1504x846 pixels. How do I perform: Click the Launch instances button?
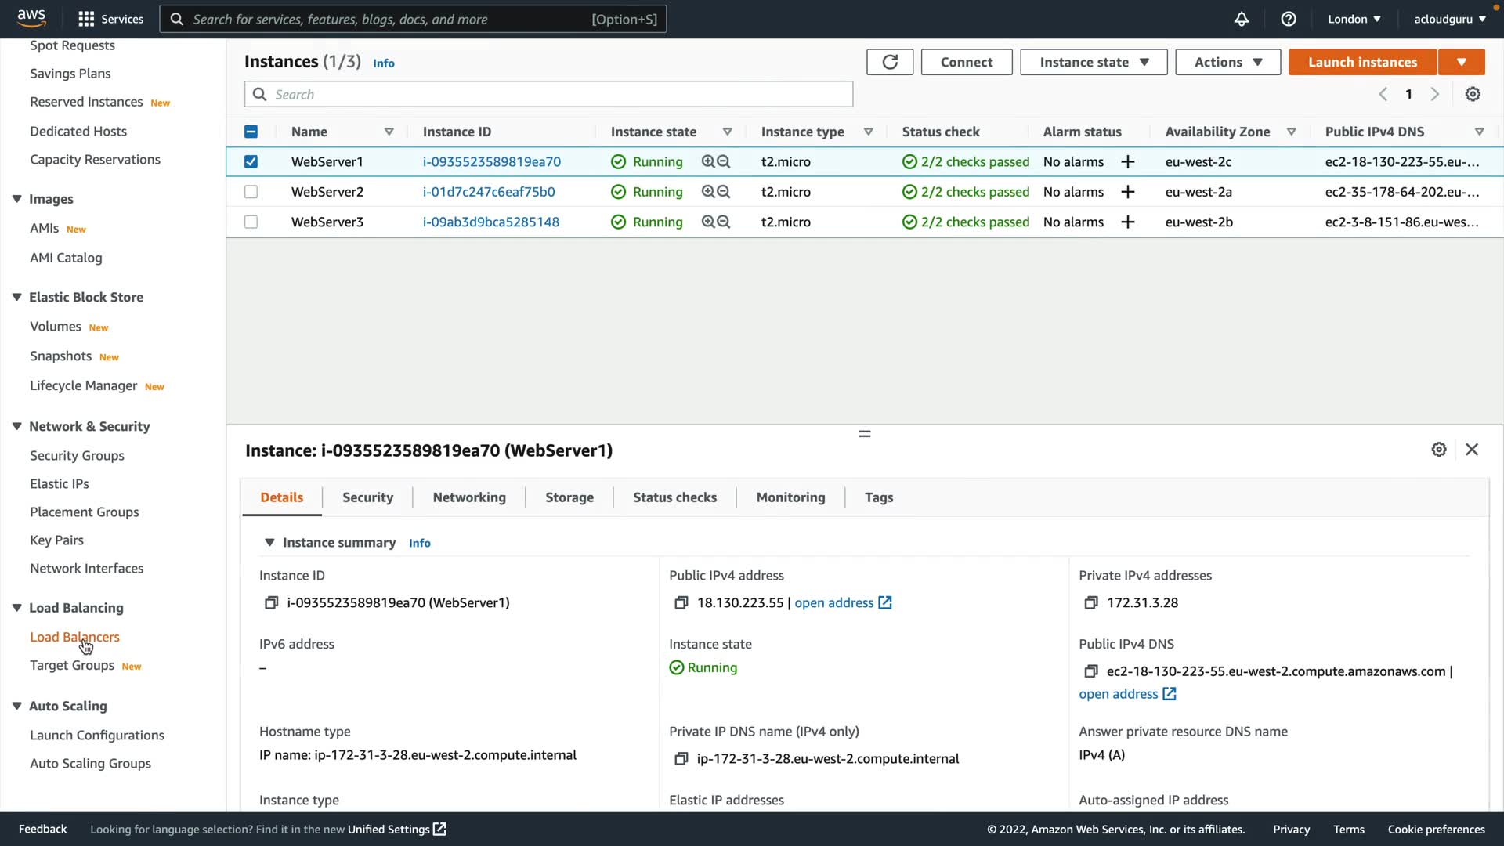pyautogui.click(x=1362, y=62)
